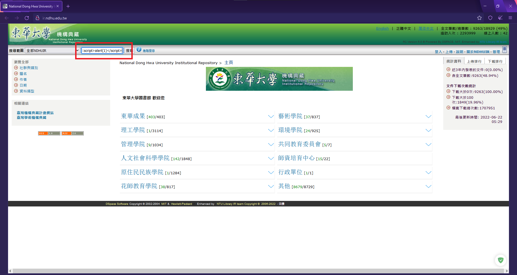This screenshot has height=275, width=517.
Task: Open a new browser tab with plus icon
Action: 68,6
